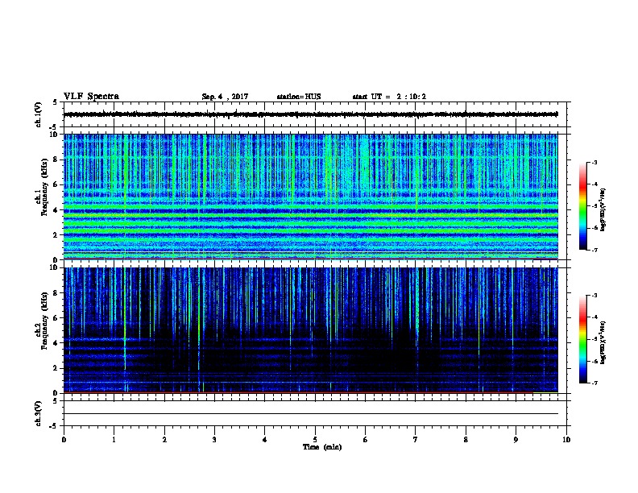Click the lower color scale bar beside ch.2
The width and height of the screenshot is (638, 493).
583,339
